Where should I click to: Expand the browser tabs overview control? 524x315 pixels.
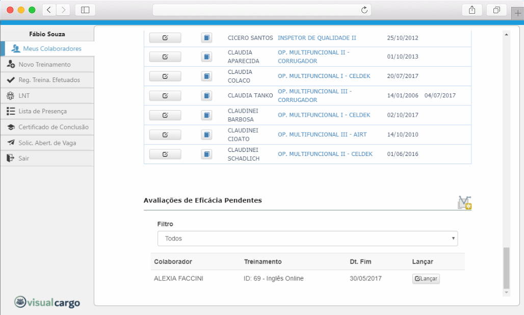click(496, 10)
